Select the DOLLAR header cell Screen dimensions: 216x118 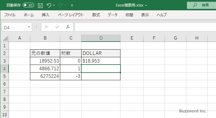click(x=101, y=53)
